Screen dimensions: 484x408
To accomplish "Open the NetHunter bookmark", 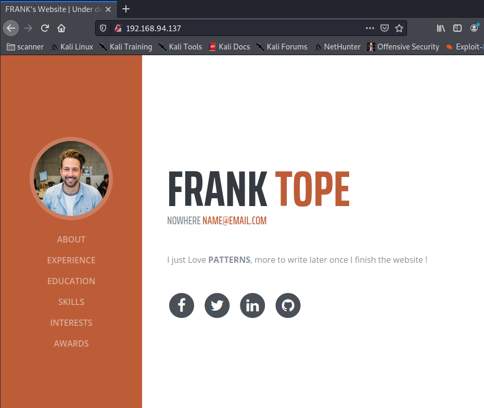I will [x=337, y=47].
